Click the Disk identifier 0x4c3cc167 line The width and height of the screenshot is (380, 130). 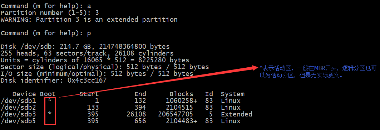click(x=54, y=80)
